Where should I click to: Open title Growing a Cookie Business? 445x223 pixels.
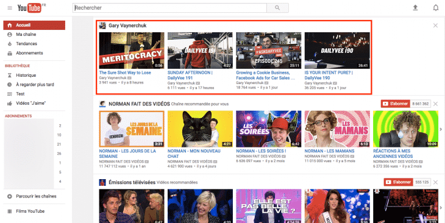(265, 75)
